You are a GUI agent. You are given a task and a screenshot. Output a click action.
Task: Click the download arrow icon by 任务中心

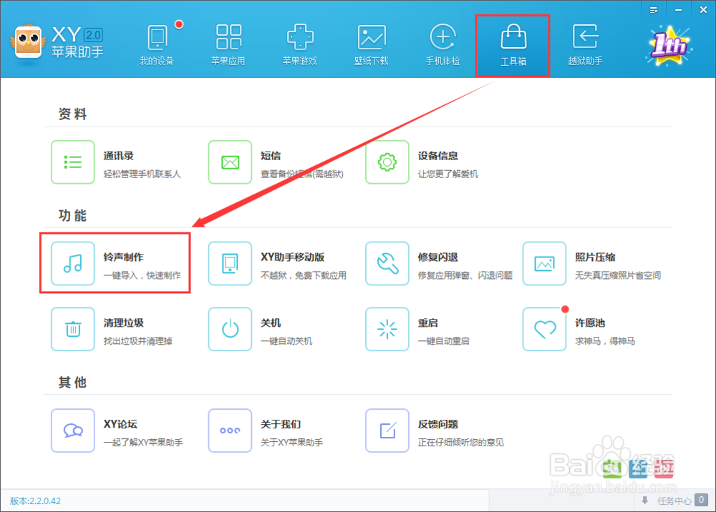pos(645,500)
